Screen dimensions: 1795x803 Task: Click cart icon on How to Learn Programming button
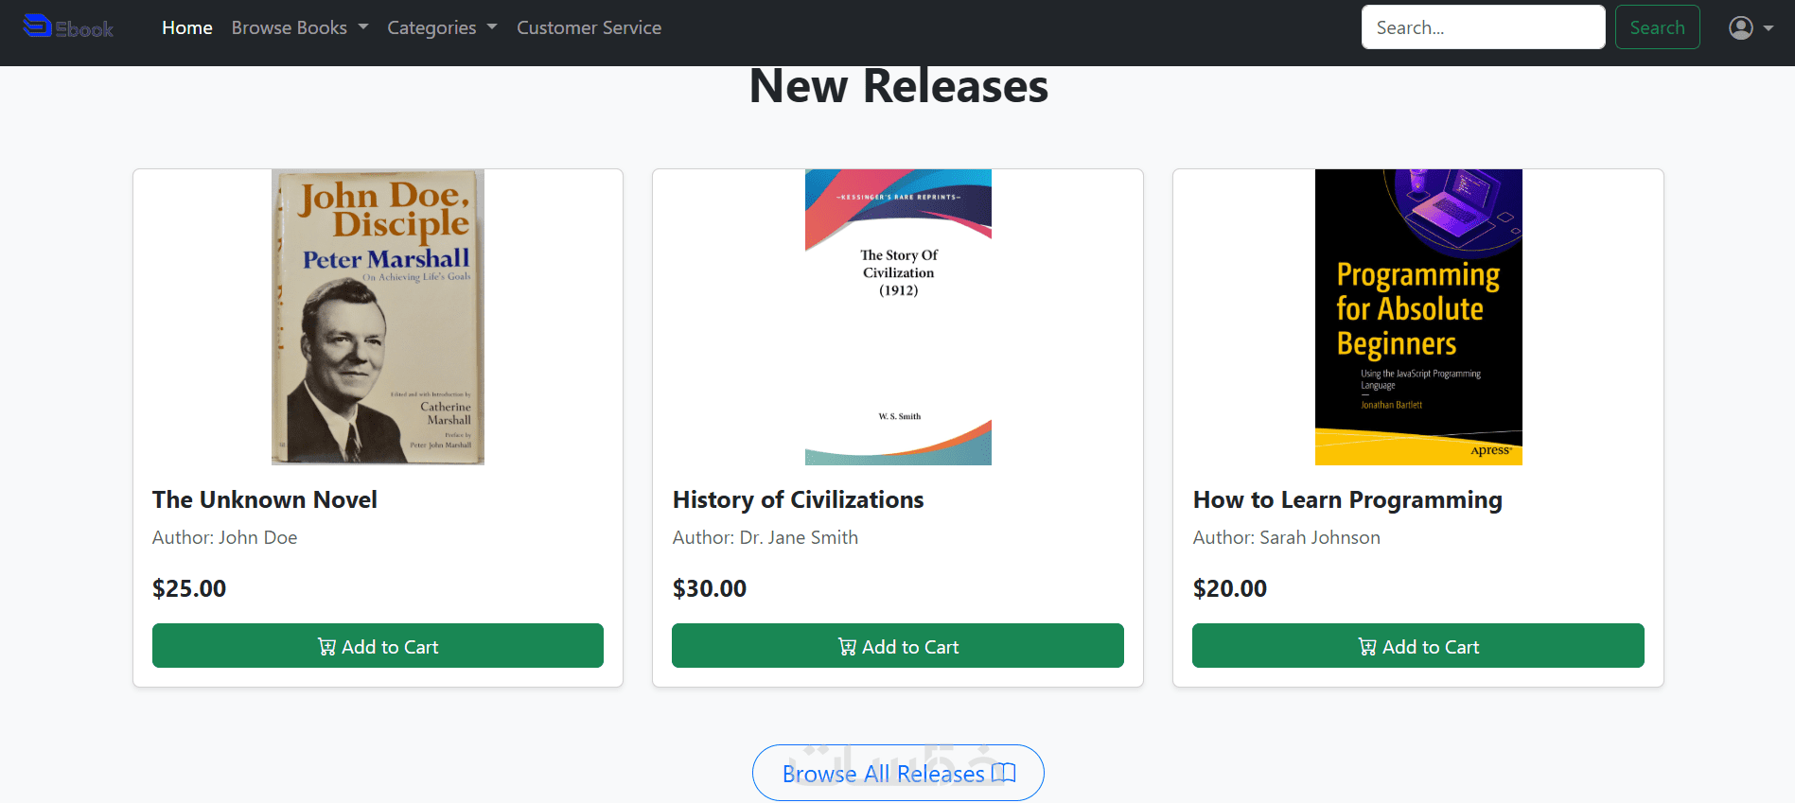[x=1367, y=647]
